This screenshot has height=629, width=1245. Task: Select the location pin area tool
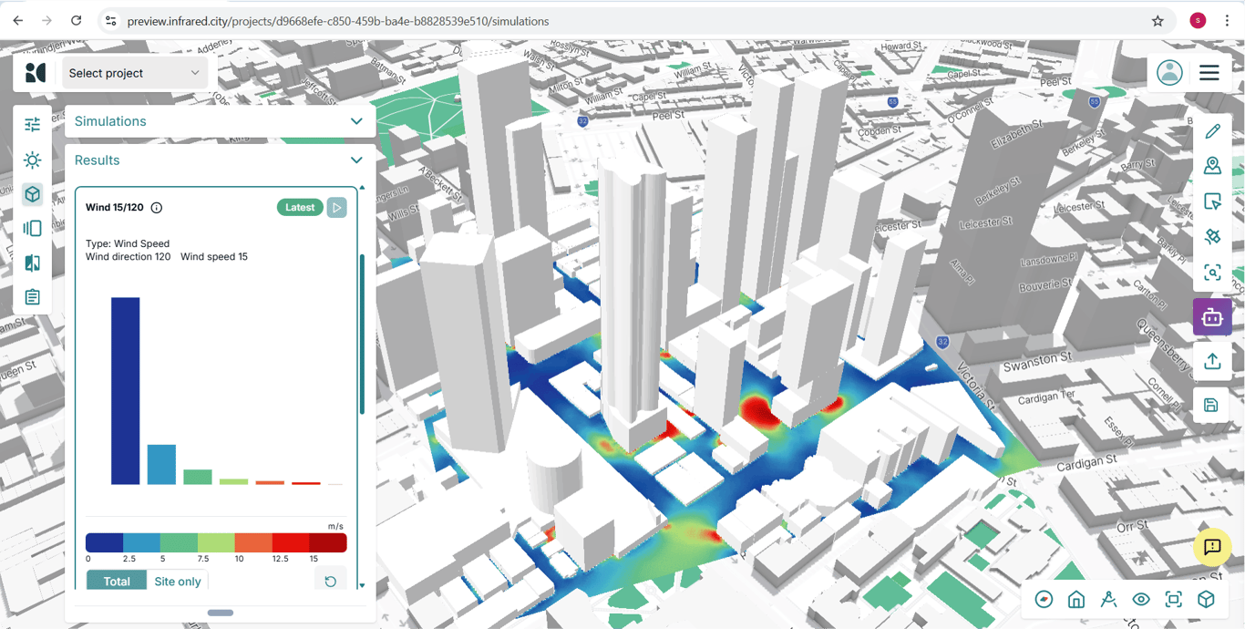1212,166
